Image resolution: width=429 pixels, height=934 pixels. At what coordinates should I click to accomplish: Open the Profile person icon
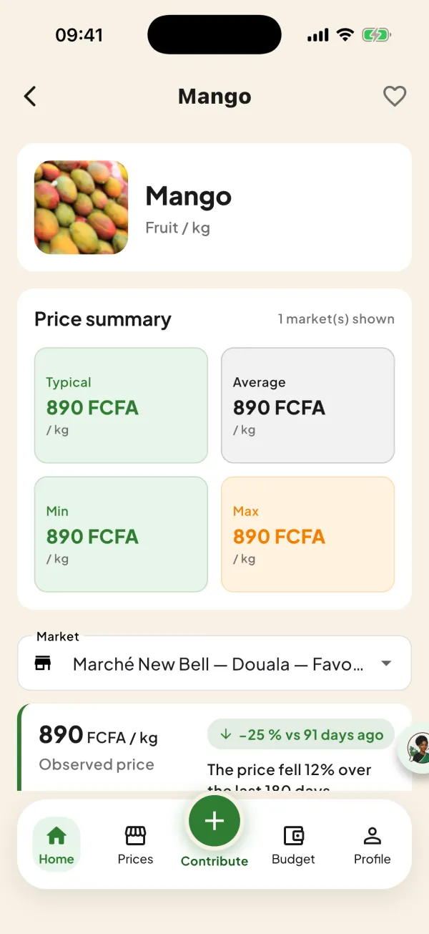click(372, 835)
